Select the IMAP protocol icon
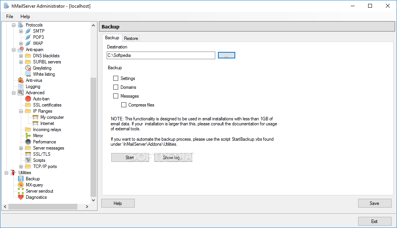This screenshot has height=228, width=397. click(28, 43)
